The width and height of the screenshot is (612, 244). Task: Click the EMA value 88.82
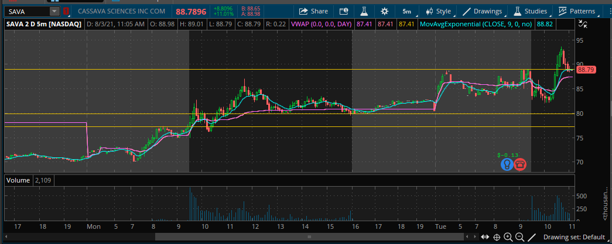tap(545, 24)
